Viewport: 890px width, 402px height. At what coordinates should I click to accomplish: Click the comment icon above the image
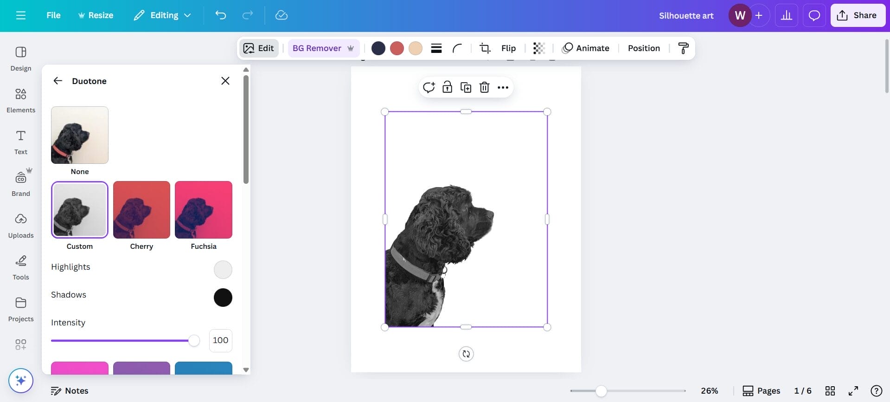pyautogui.click(x=429, y=87)
